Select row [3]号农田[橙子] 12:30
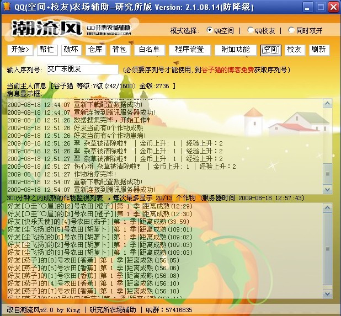Screen dimensions: 341x316 click(100, 214)
